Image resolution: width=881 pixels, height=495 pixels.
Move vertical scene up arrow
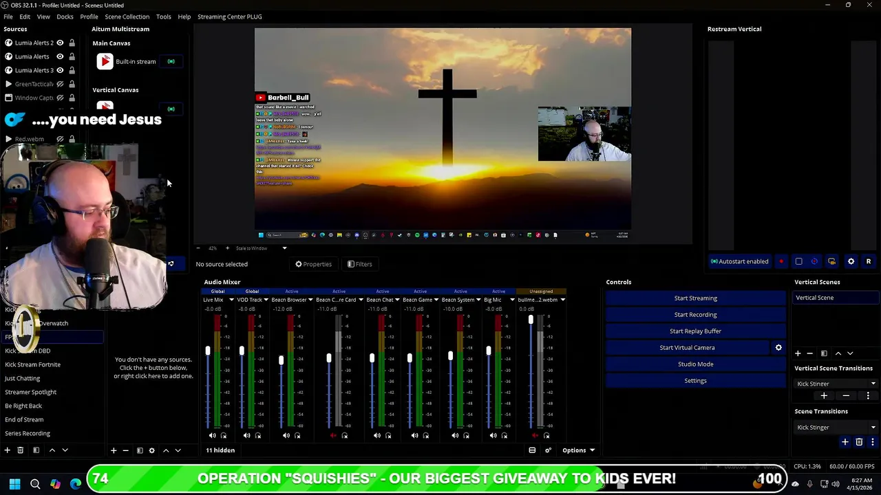(x=838, y=353)
